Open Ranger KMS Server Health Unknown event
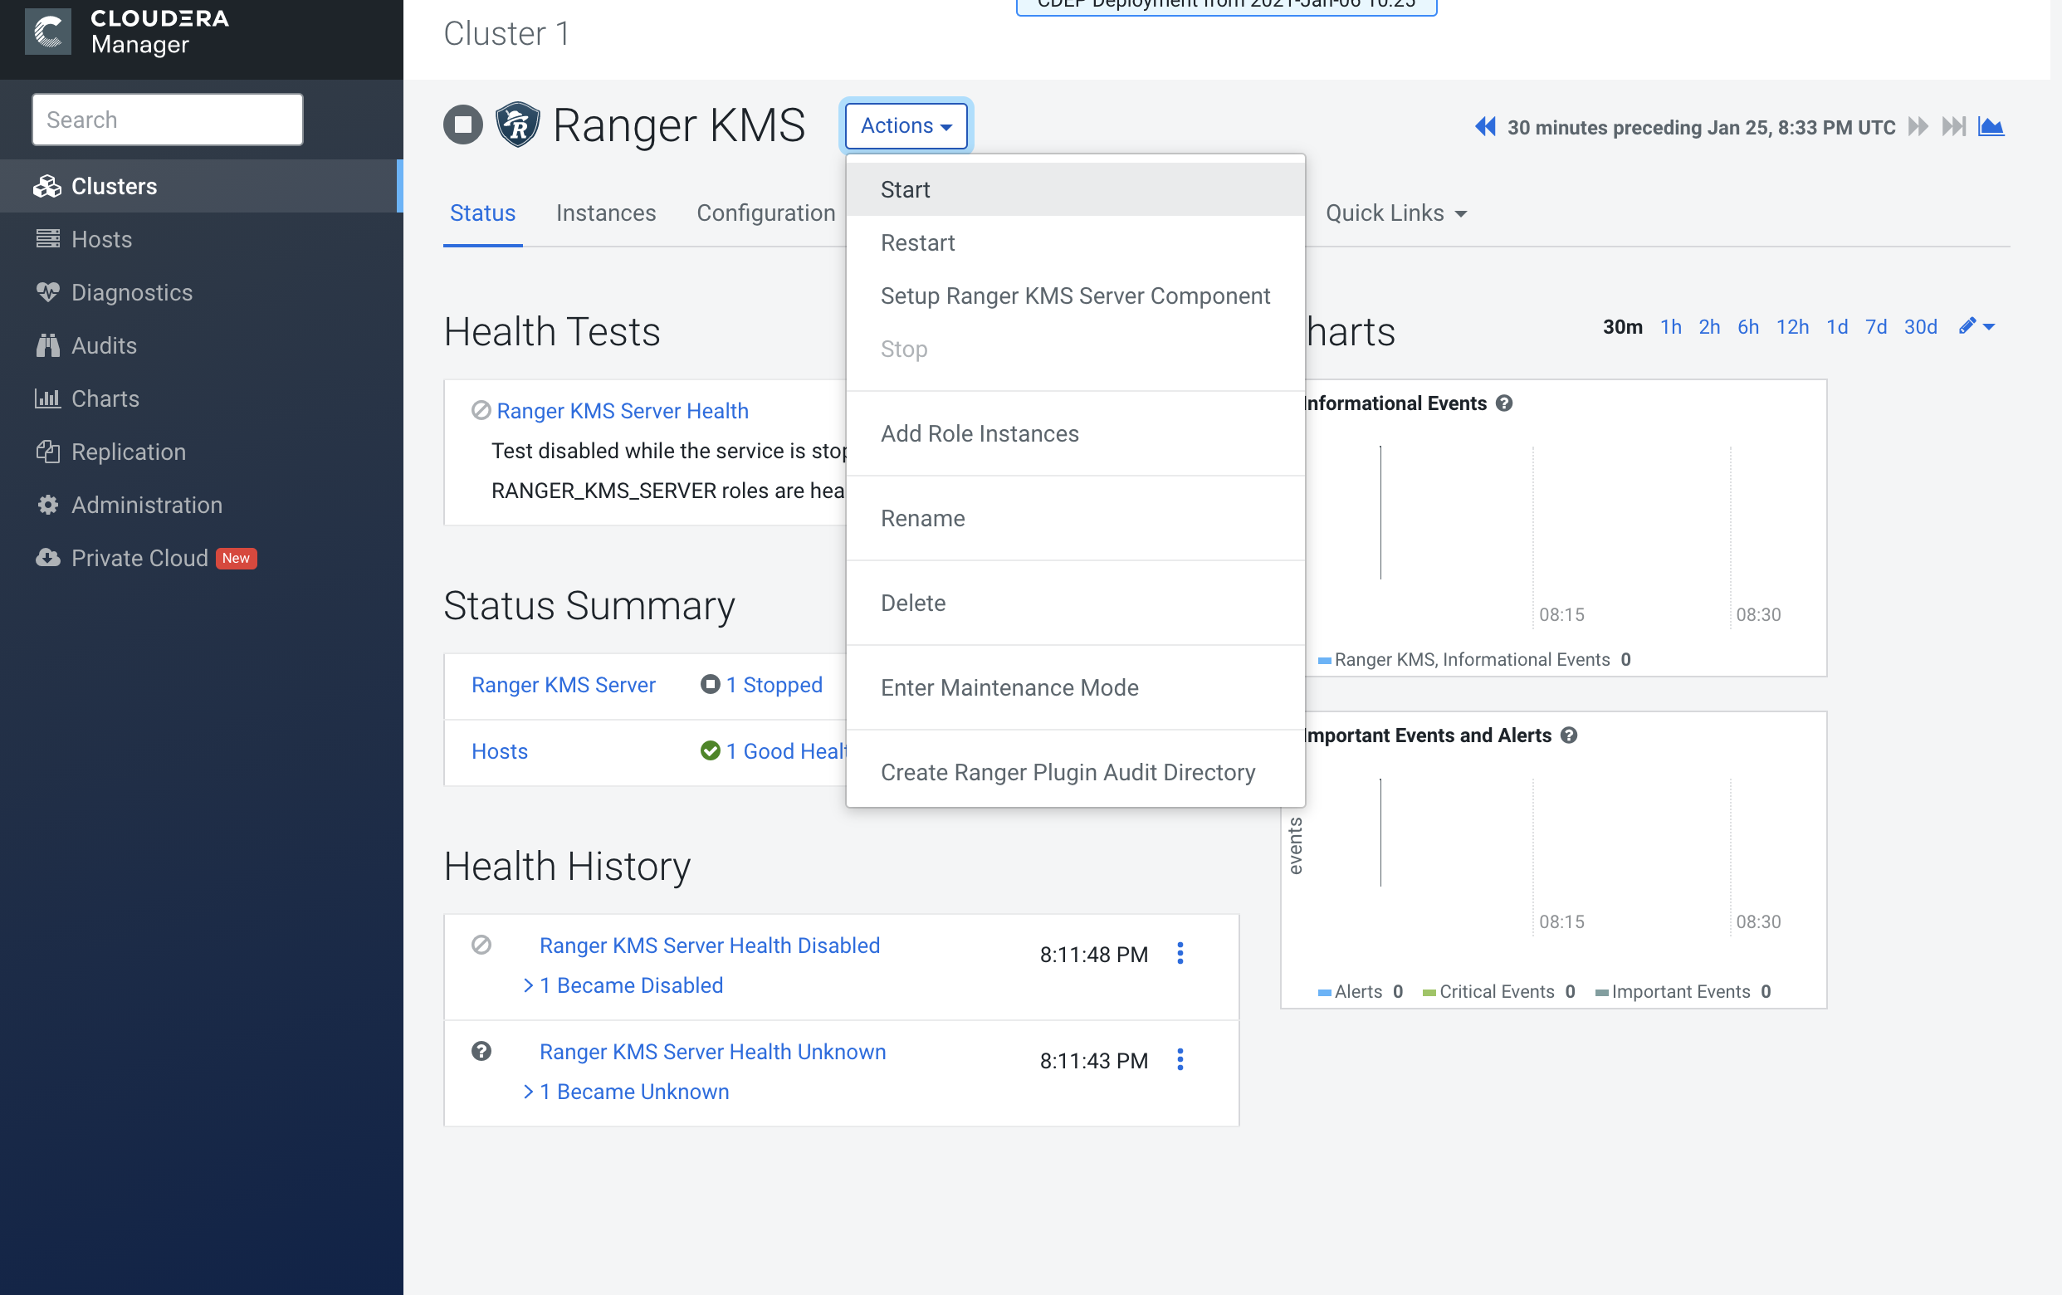Viewport: 2062px width, 1295px height. click(712, 1051)
